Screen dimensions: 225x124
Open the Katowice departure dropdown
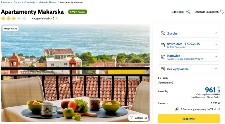click(189, 57)
